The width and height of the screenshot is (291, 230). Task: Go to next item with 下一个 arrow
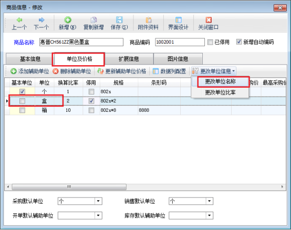point(41,20)
